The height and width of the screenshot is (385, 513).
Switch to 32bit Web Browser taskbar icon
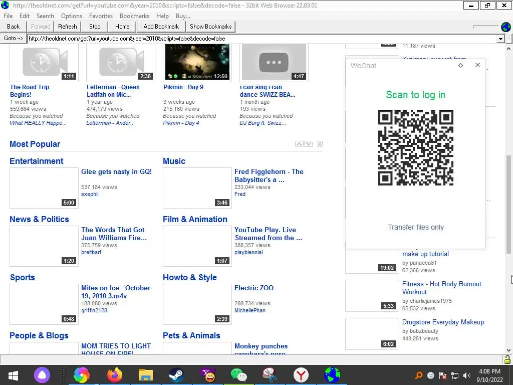tap(332, 375)
